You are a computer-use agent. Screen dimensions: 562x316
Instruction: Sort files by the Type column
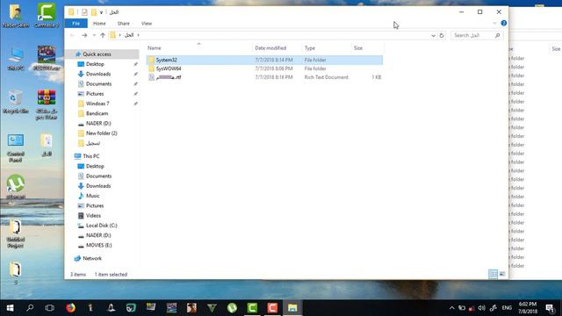310,48
